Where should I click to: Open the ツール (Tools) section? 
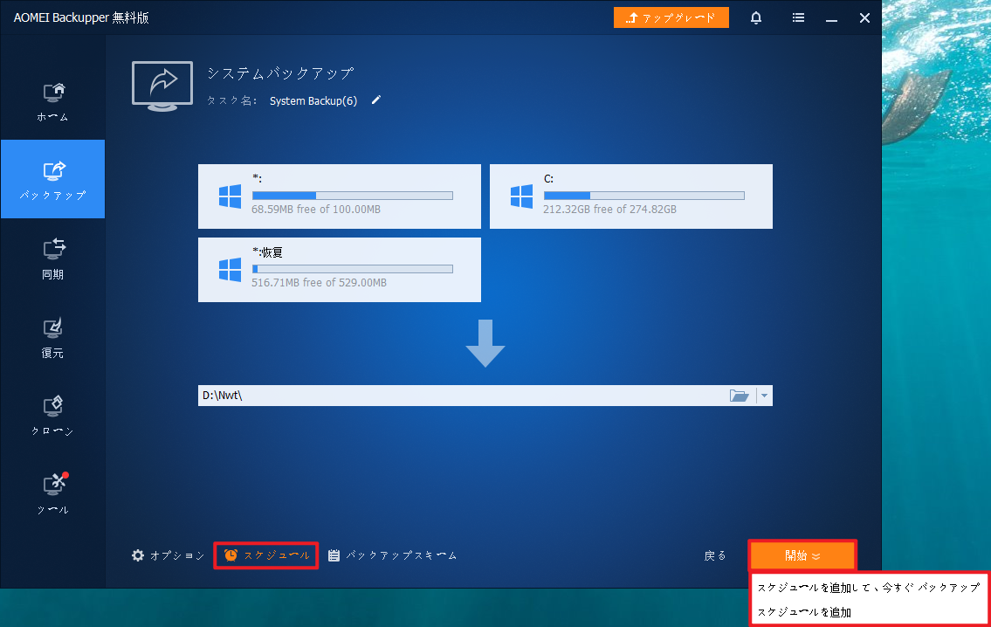52,493
